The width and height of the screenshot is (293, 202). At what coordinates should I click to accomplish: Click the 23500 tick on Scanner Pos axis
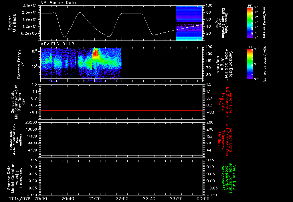[31, 122]
